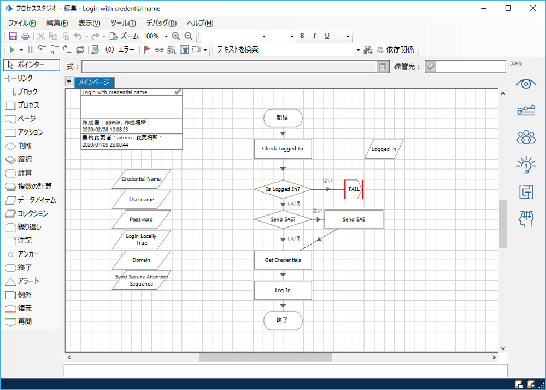
Task: Open the maze skill icon
Action: [526, 191]
